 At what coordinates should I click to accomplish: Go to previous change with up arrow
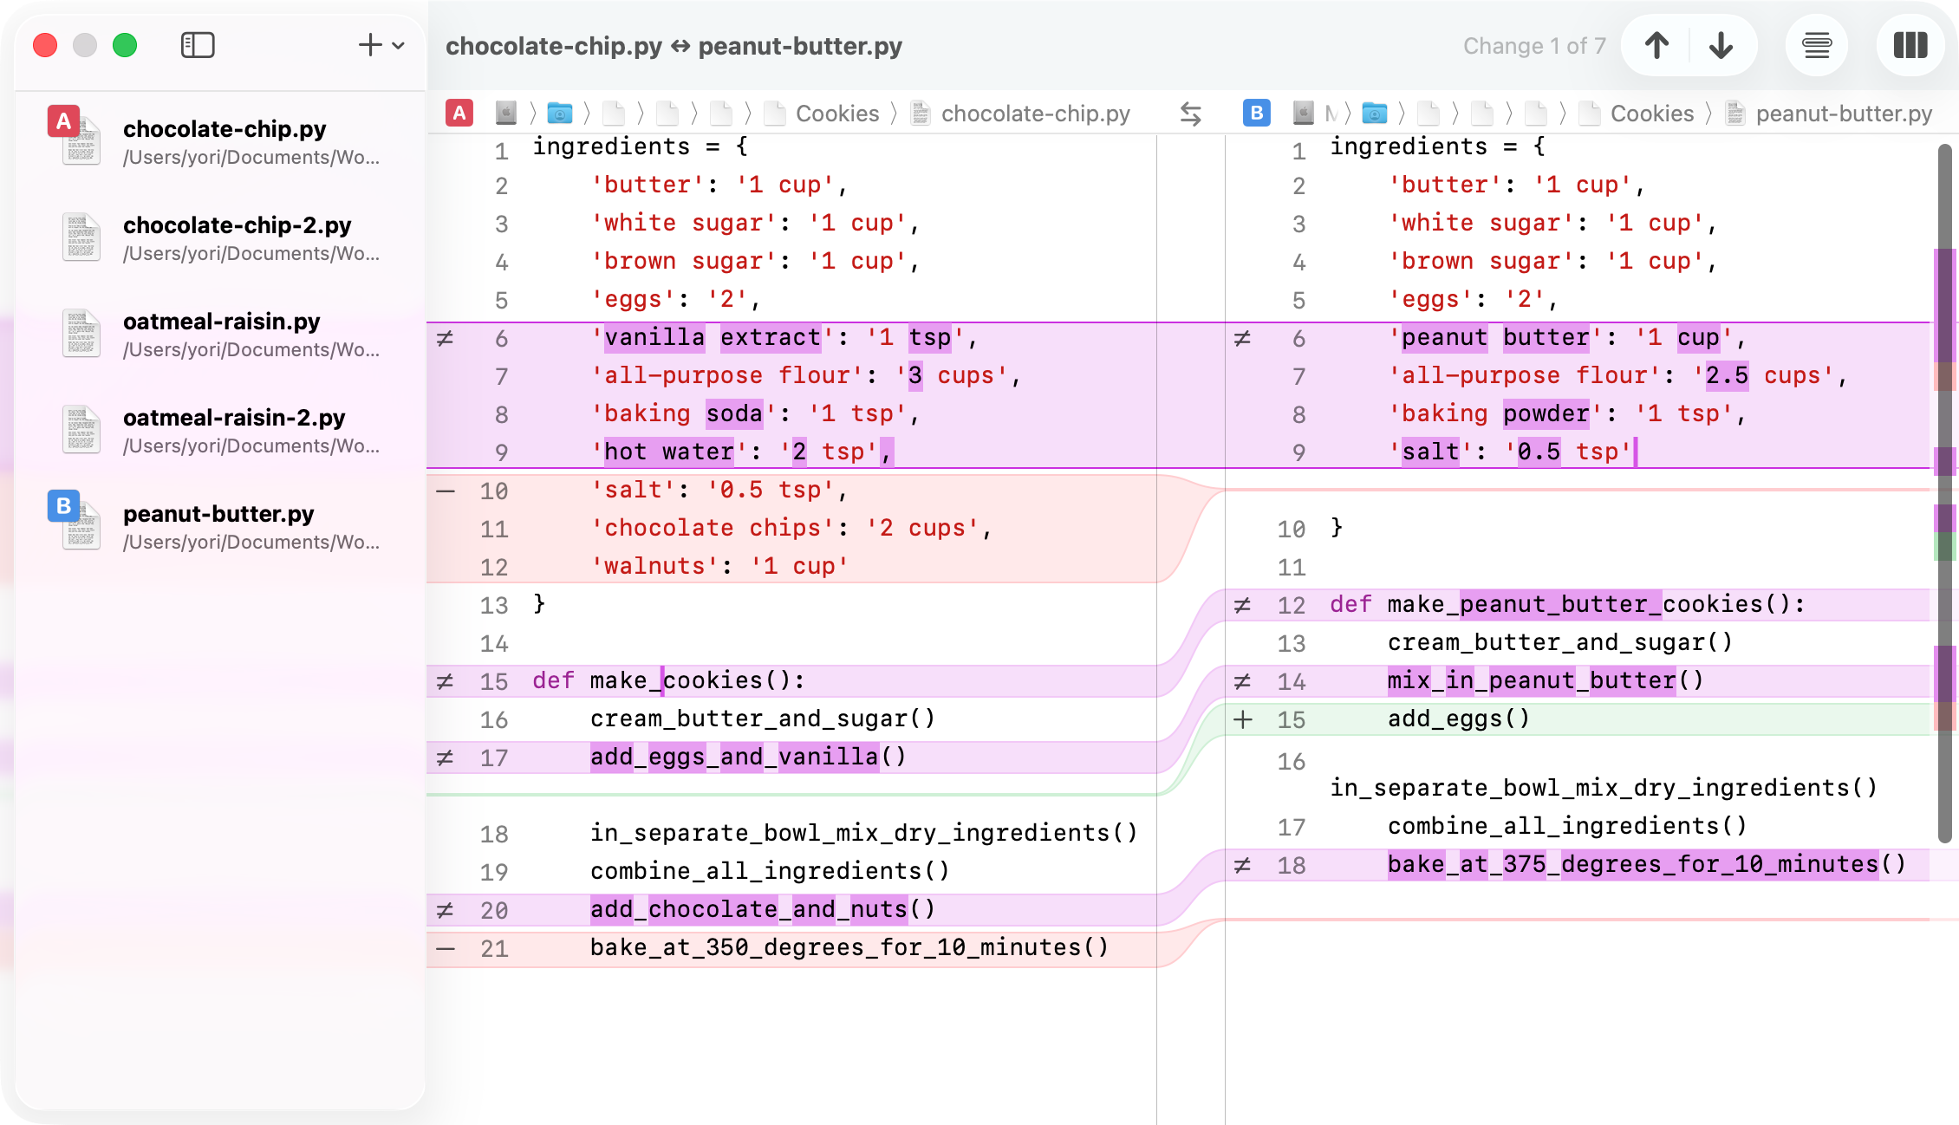point(1656,45)
